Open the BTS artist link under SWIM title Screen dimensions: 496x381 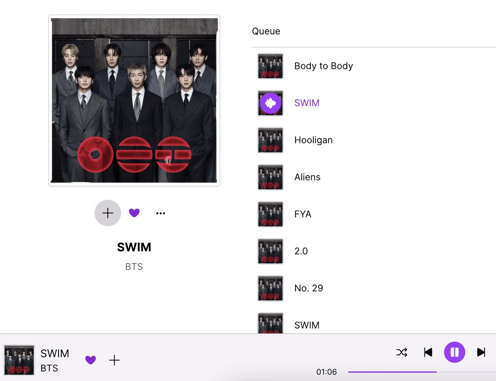134,267
